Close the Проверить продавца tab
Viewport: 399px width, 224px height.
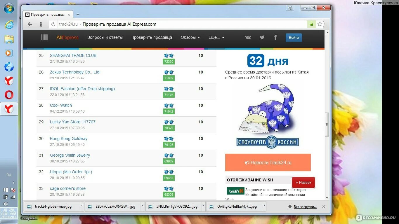pos(69,15)
